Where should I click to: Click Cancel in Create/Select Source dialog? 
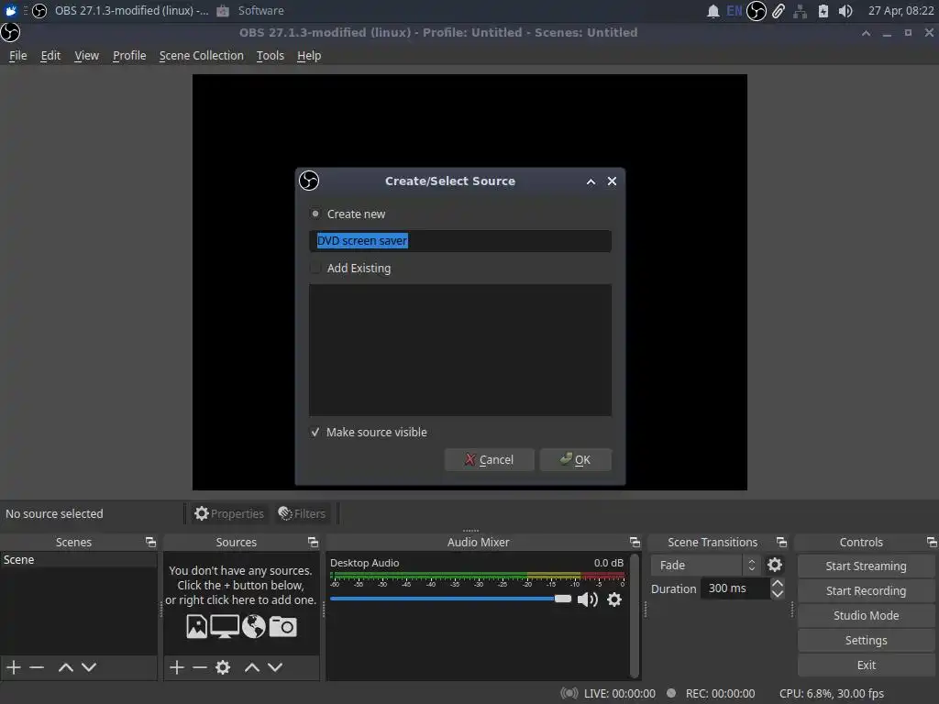click(490, 460)
